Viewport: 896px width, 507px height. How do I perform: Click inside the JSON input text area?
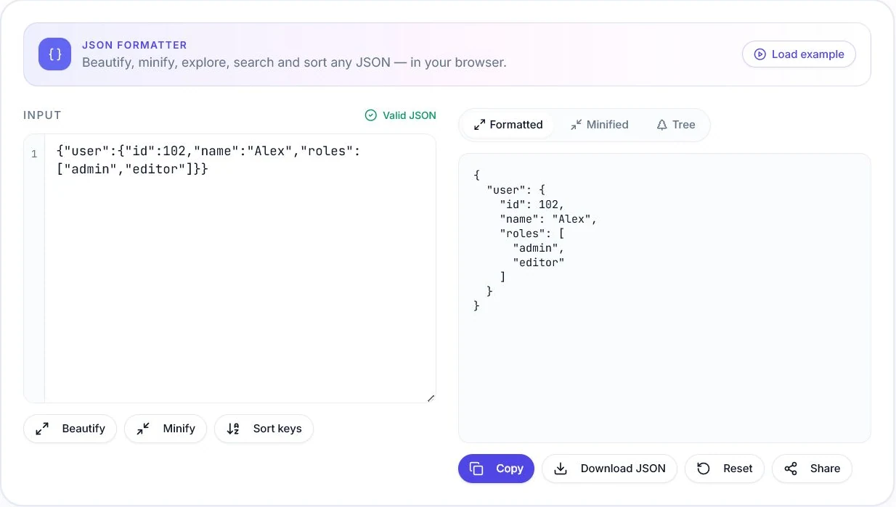tap(240, 268)
